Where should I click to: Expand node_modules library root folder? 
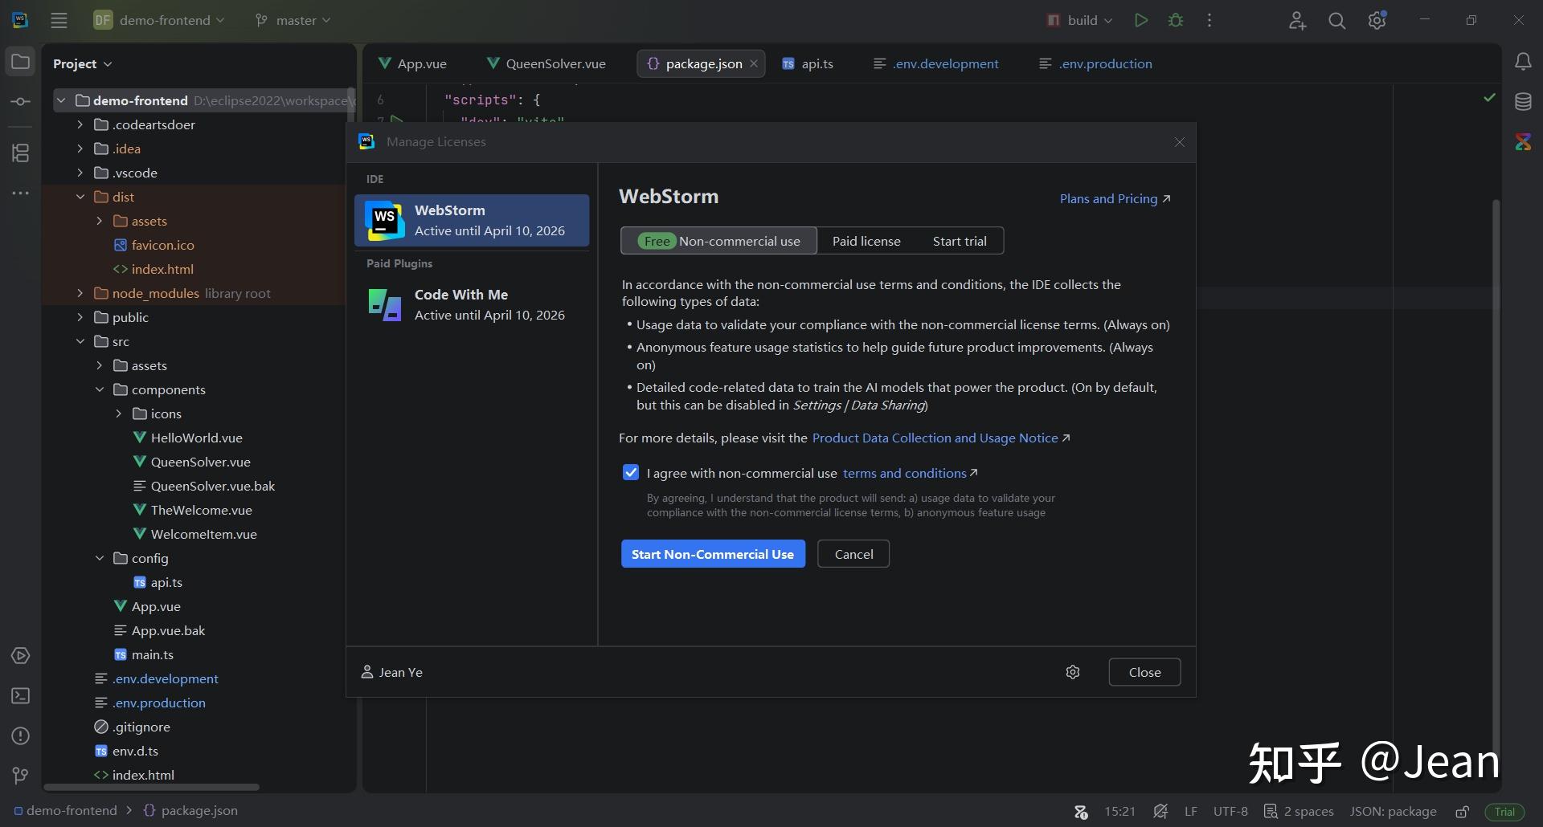click(80, 293)
